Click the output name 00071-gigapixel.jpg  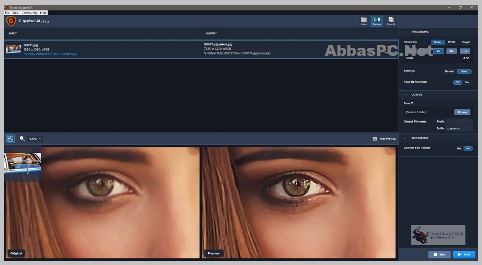[218, 44]
